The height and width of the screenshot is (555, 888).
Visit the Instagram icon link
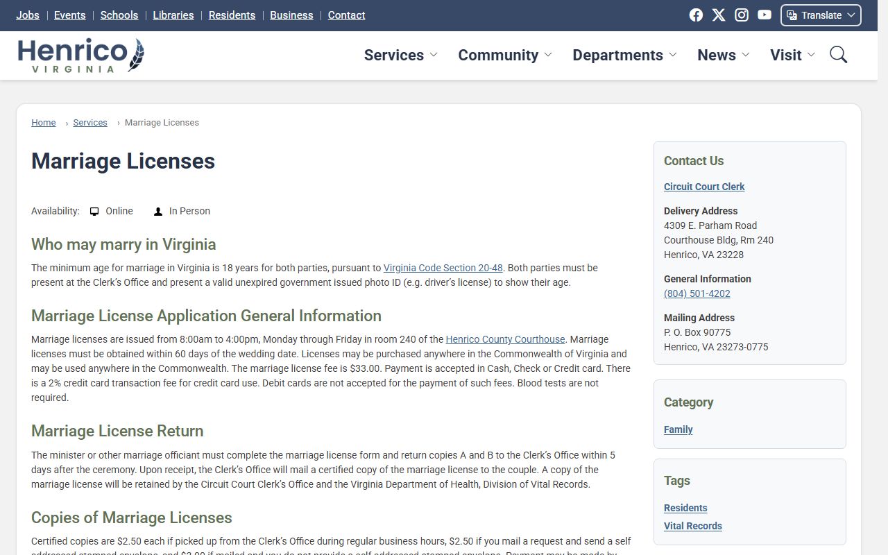pos(742,15)
